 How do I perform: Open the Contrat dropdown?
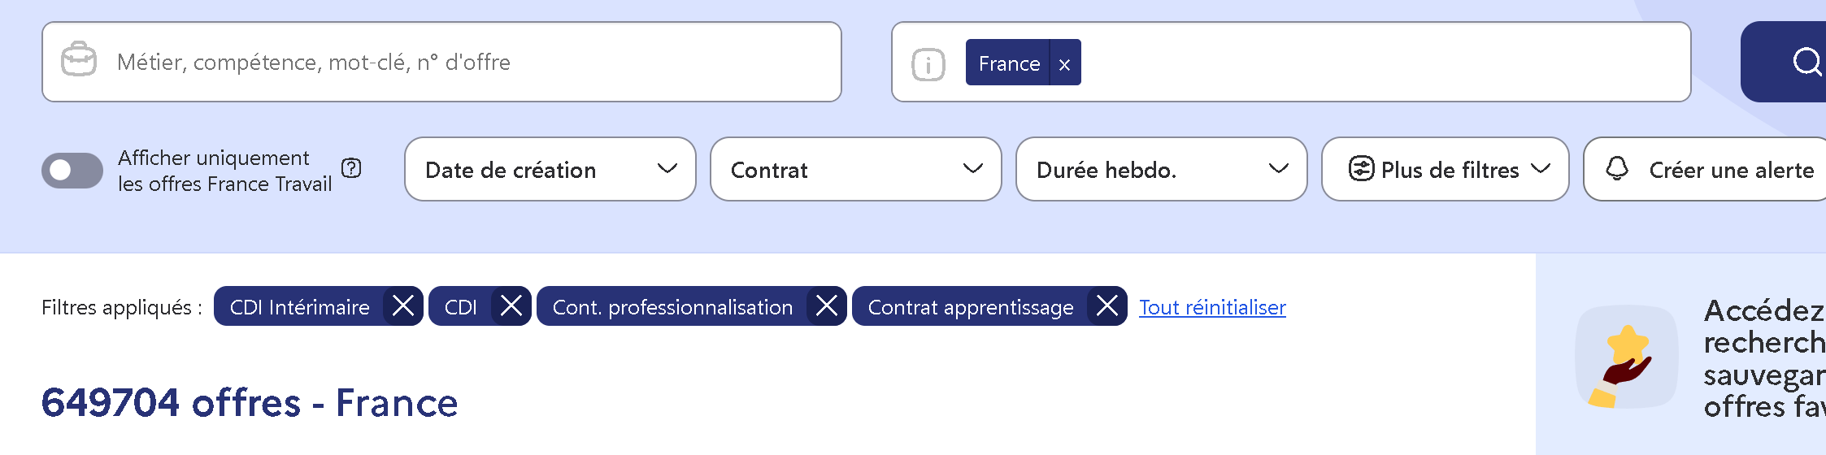coord(855,169)
